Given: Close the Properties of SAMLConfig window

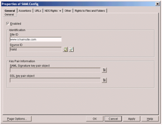Looking at the screenshot, I should (x=158, y=4).
